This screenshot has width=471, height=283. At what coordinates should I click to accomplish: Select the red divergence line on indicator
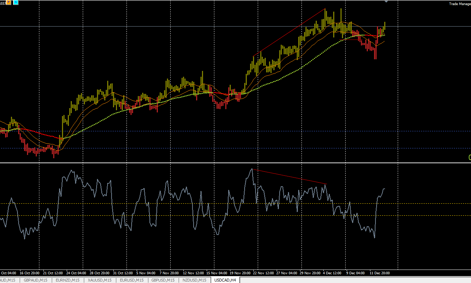point(289,176)
